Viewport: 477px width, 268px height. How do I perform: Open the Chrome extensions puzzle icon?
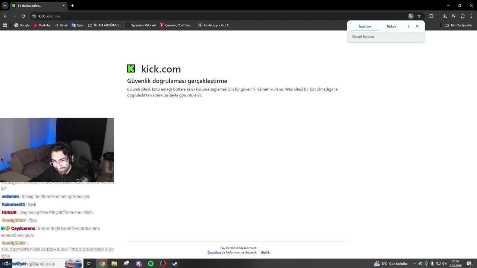(432, 16)
